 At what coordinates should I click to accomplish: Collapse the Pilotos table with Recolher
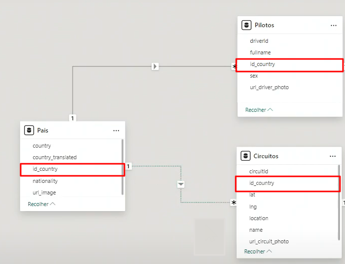[259, 109]
